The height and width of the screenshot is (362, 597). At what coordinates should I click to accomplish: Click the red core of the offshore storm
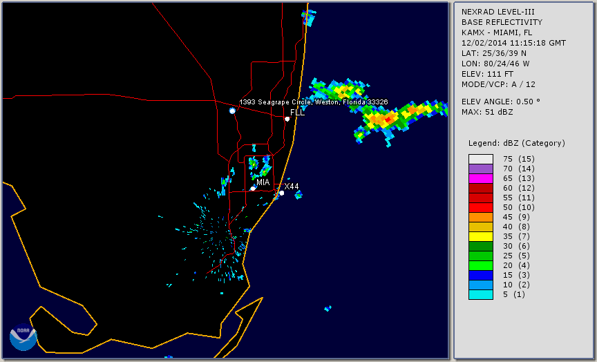[388, 120]
